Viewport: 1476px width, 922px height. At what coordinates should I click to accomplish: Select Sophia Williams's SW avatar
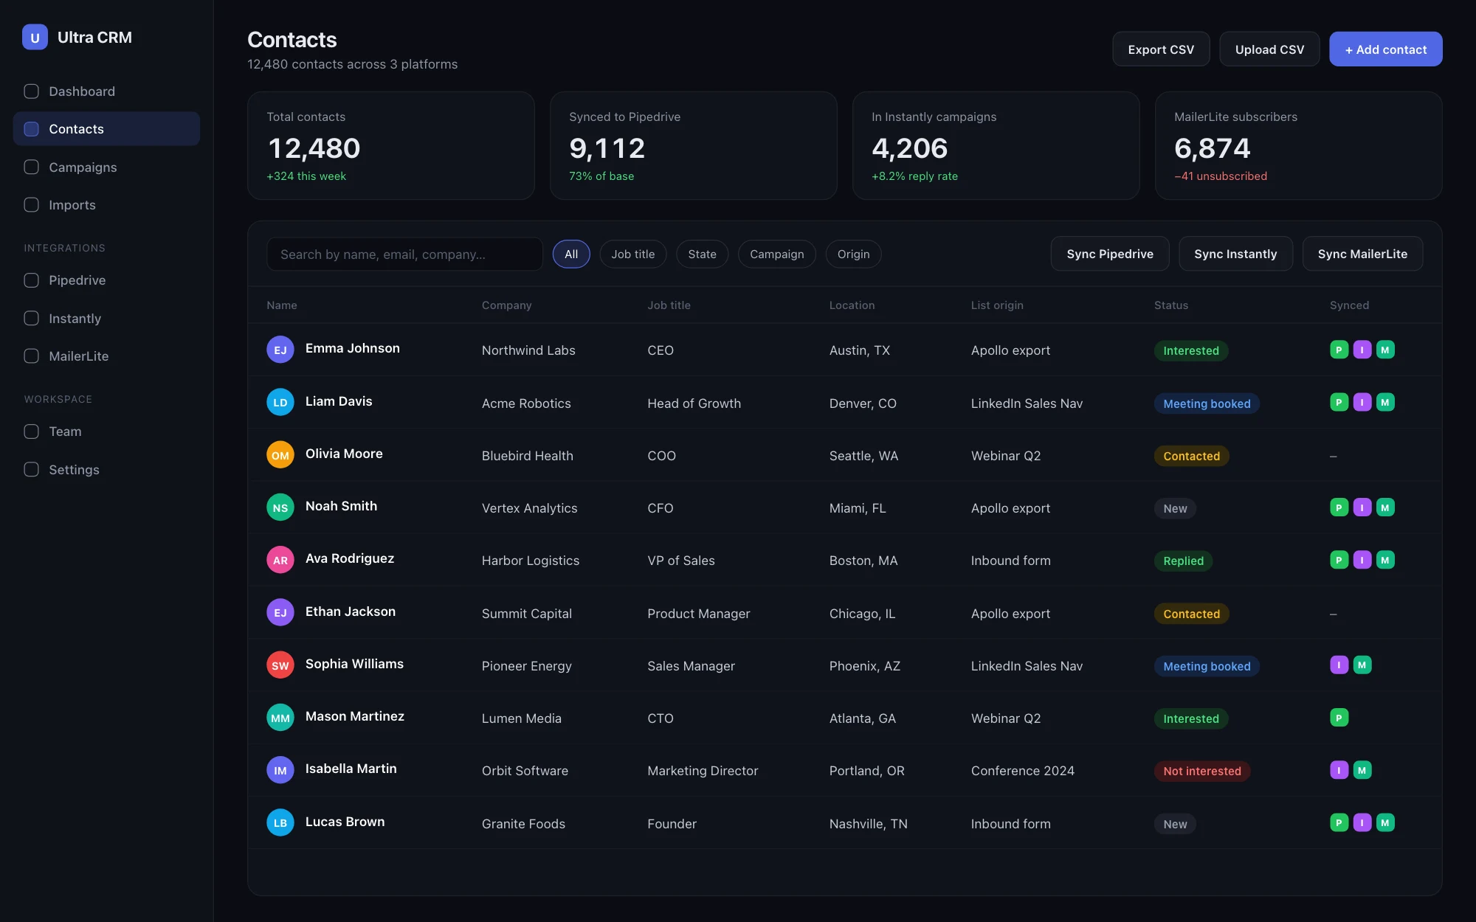click(280, 665)
